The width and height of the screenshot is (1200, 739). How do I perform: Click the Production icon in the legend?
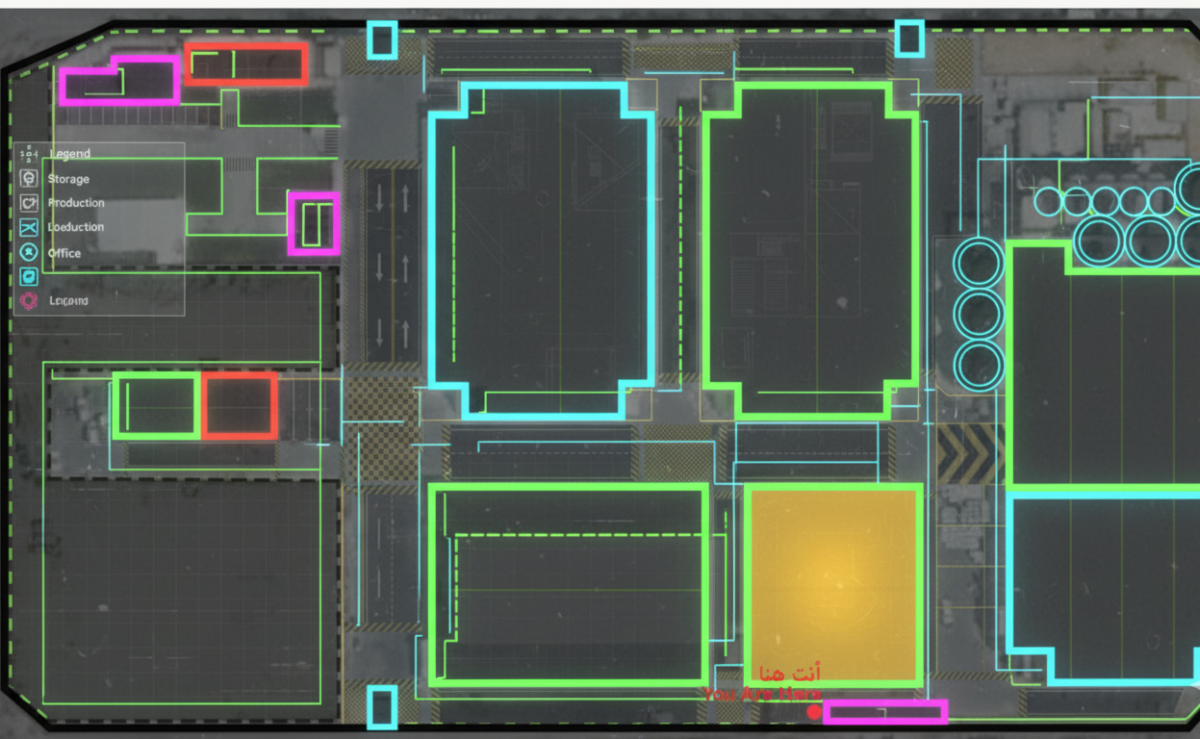click(29, 203)
